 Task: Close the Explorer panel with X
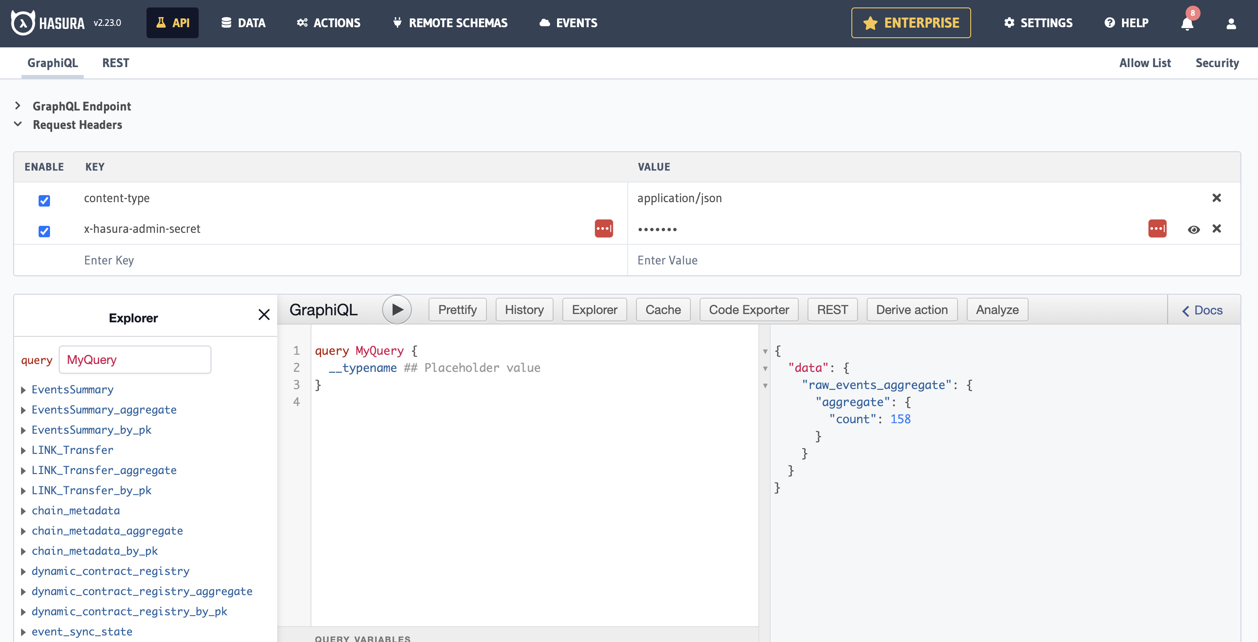[264, 314]
